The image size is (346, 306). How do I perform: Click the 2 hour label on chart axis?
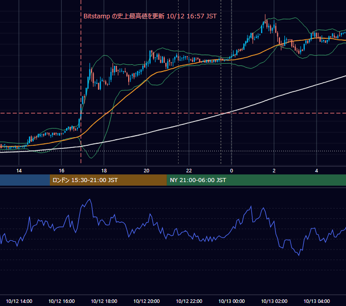click(274, 171)
